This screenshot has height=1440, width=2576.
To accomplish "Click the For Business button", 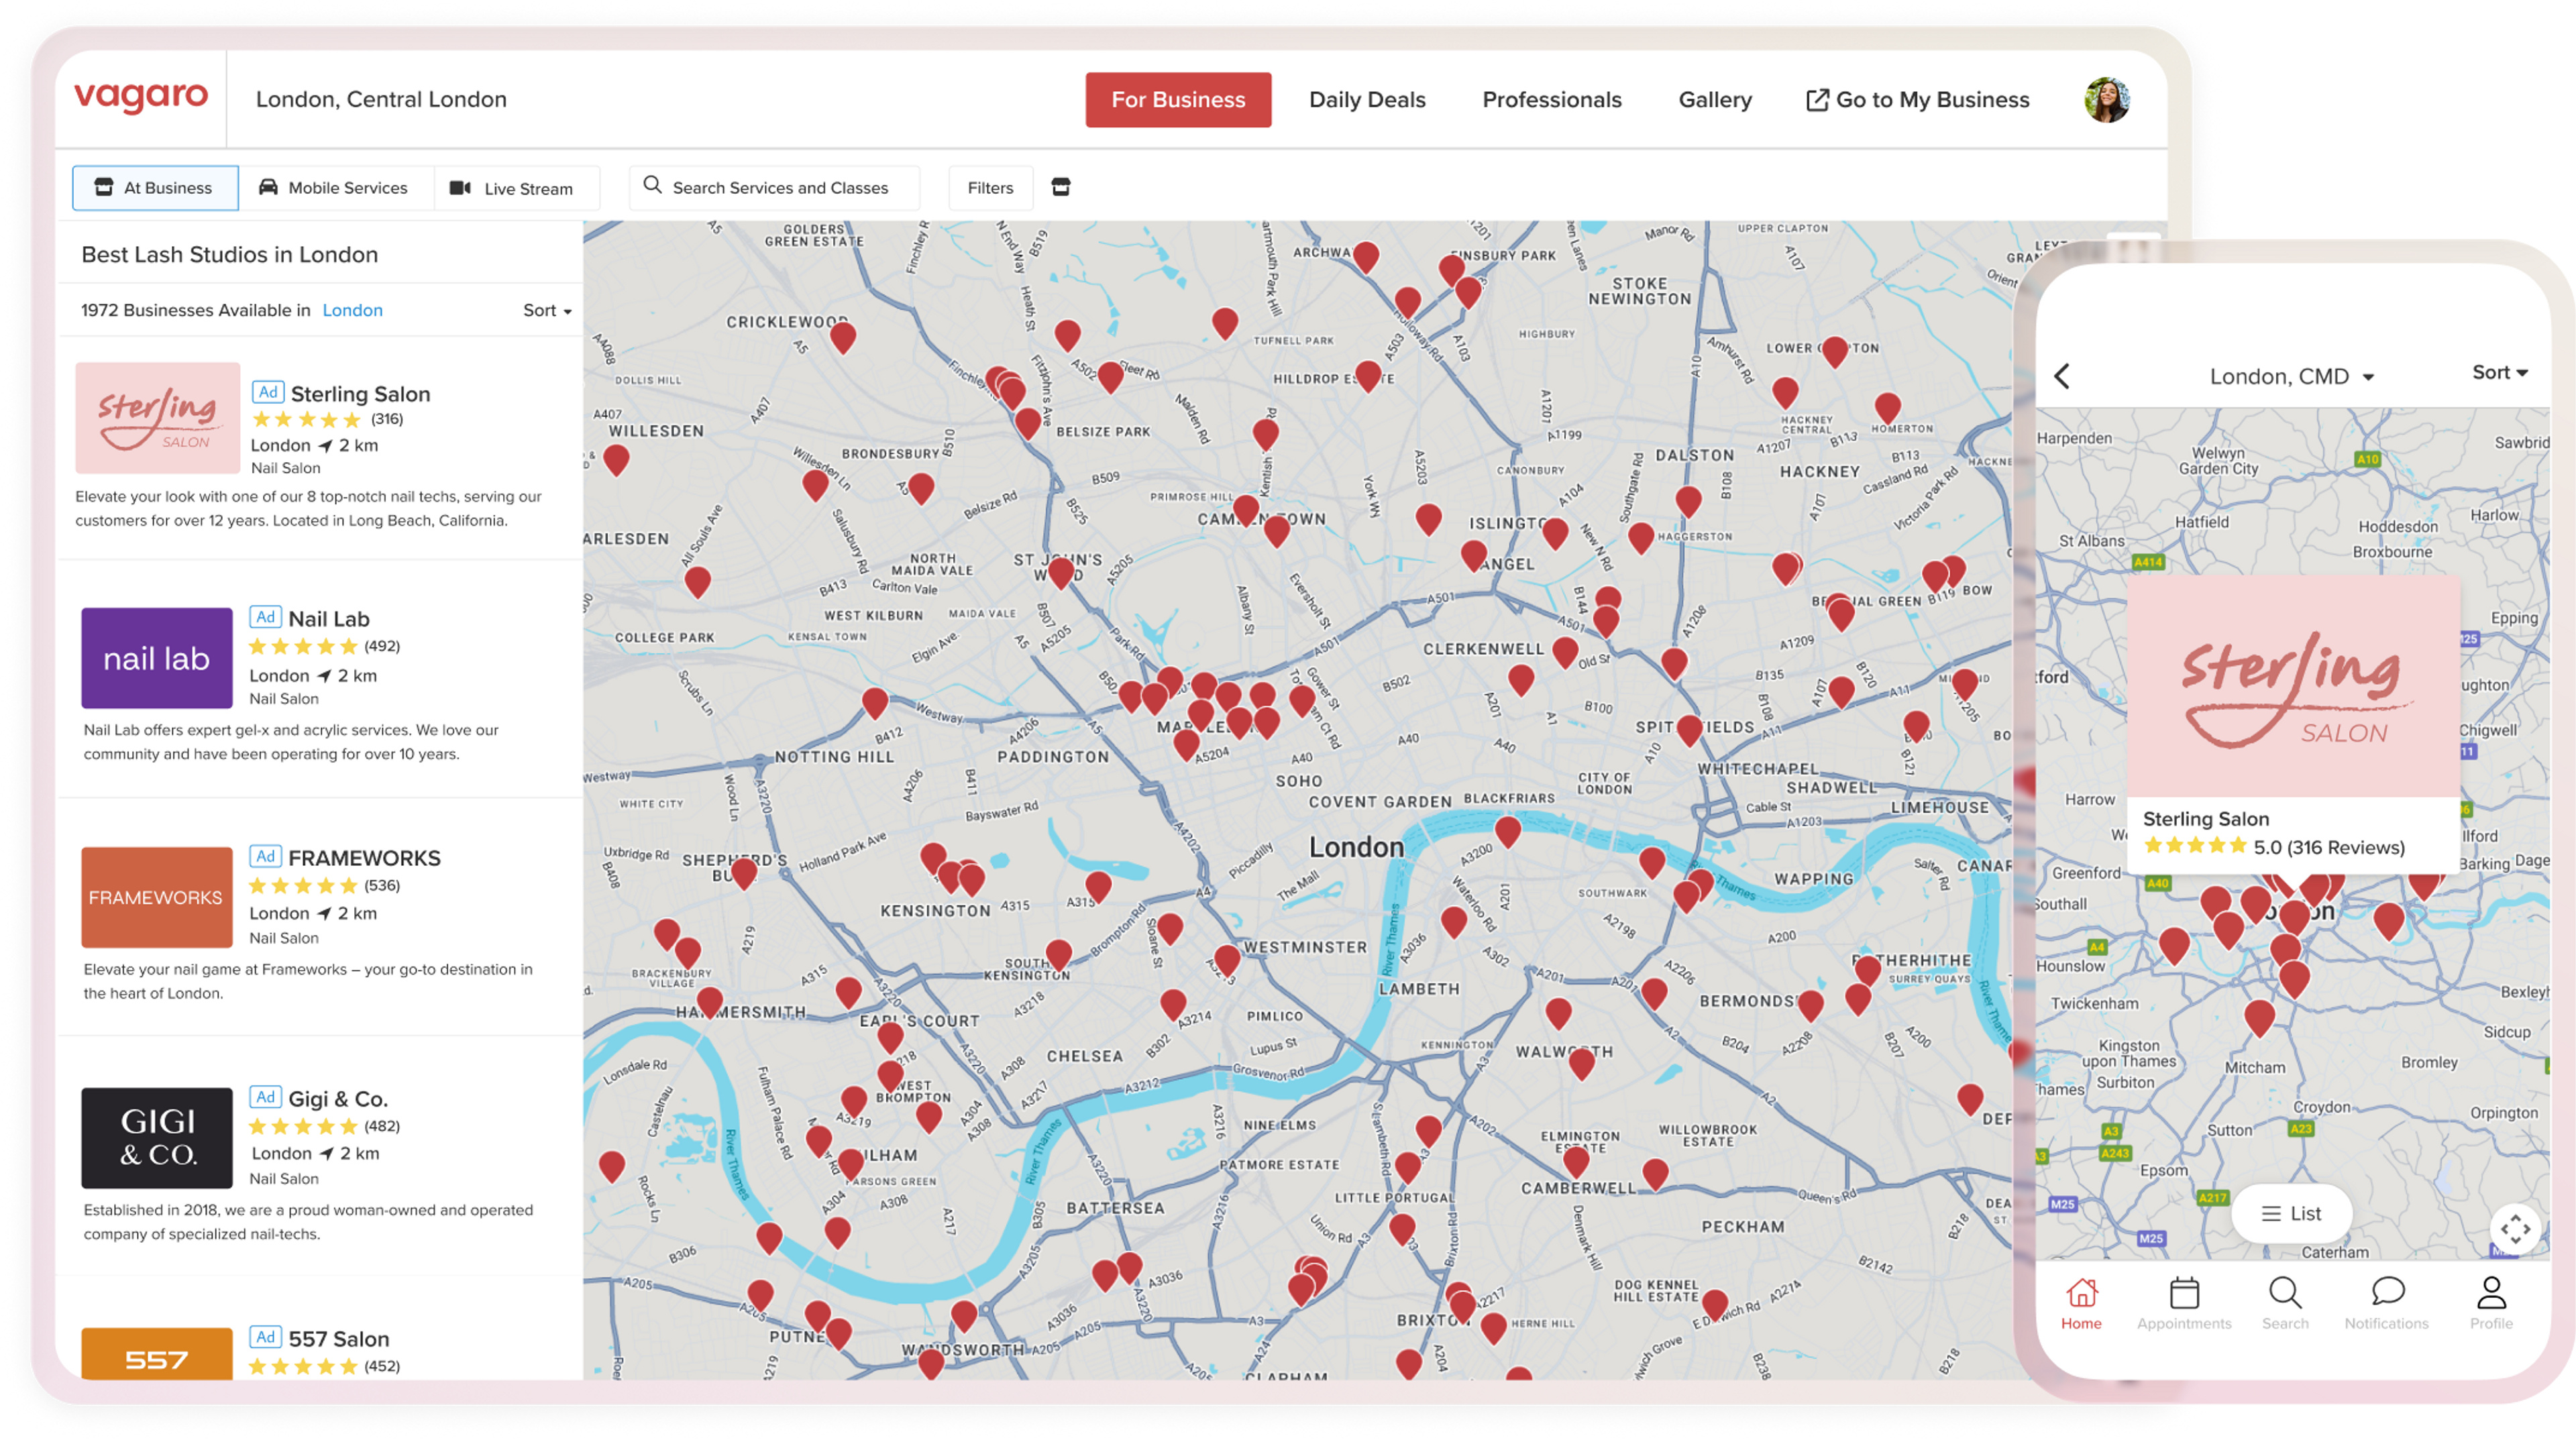I will 1178,100.
